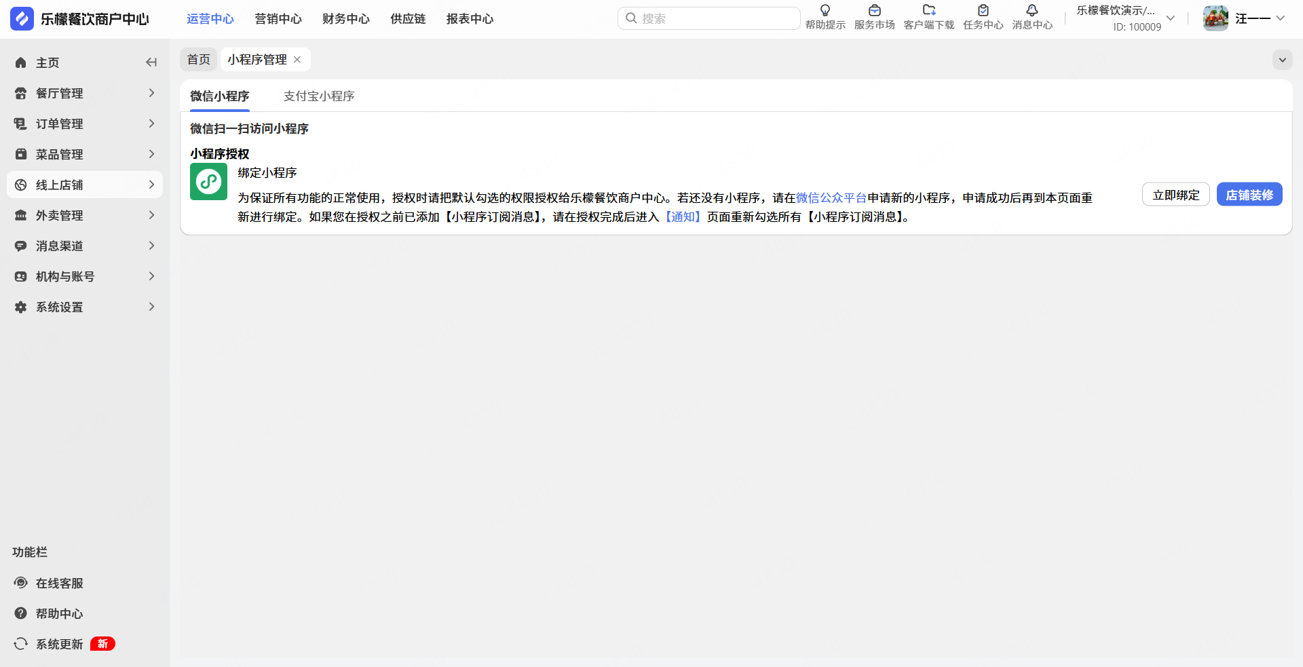Open the 帮助提示 lightbulb icon
Image resolution: width=1303 pixels, height=667 pixels.
[825, 11]
